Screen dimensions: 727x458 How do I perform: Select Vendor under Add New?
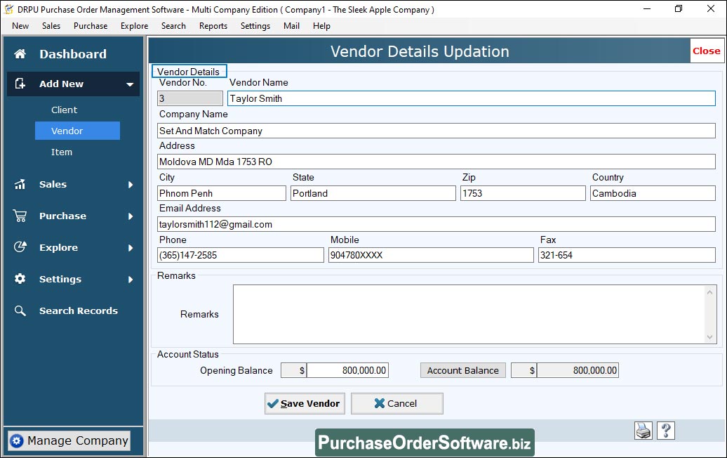point(77,131)
